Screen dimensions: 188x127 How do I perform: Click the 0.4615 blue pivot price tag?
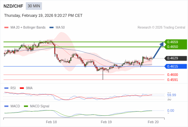[176, 66]
